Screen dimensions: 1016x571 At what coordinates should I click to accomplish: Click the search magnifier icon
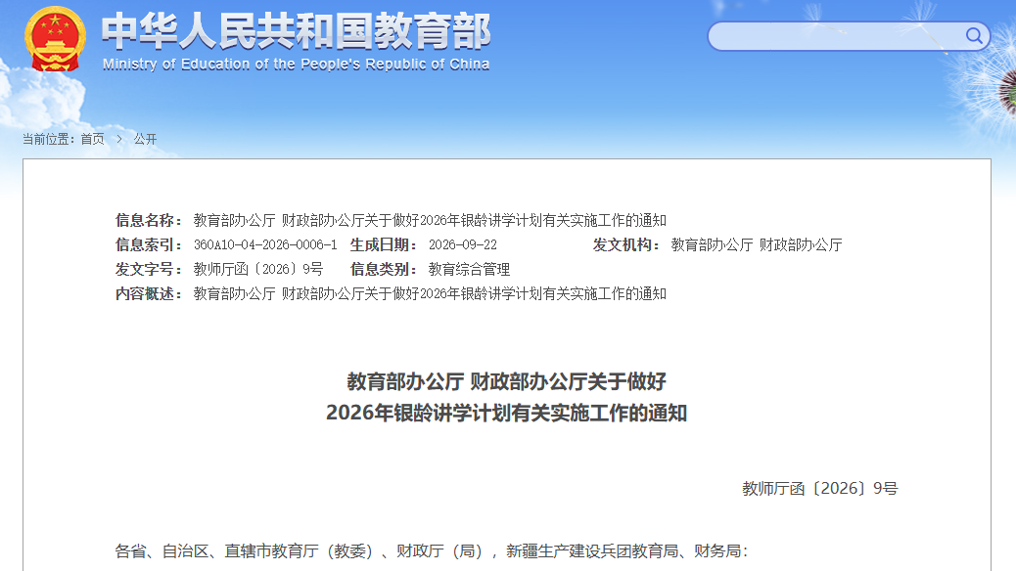tap(974, 35)
